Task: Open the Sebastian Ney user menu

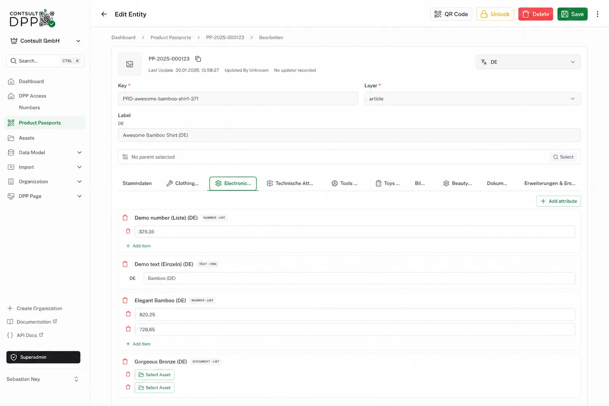Action: tap(43, 379)
